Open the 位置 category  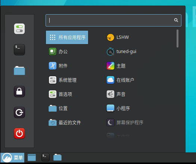click(58, 108)
